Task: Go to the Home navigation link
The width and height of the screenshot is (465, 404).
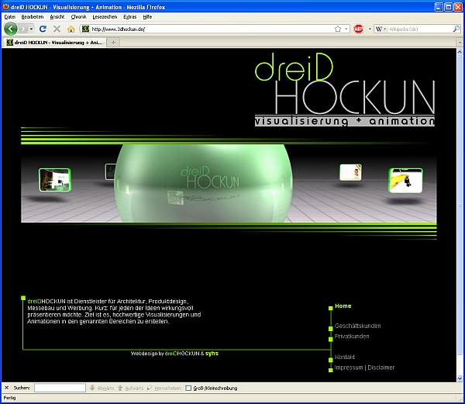Action: click(343, 306)
